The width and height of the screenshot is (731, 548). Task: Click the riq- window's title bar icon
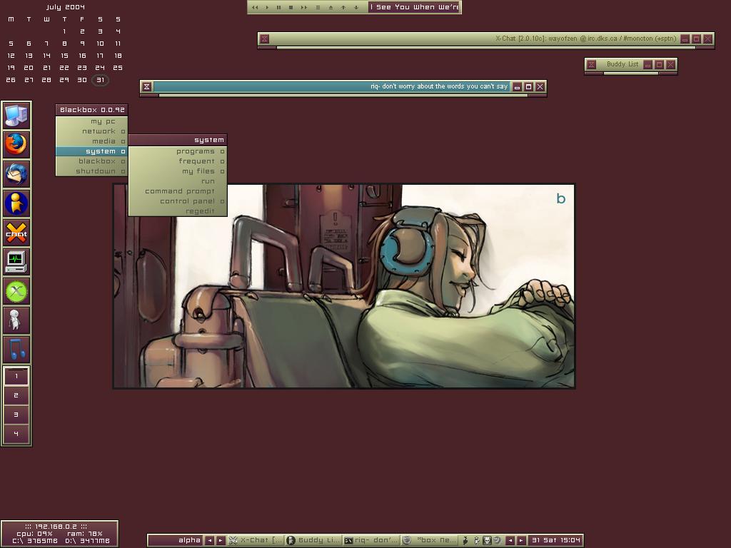pos(146,86)
